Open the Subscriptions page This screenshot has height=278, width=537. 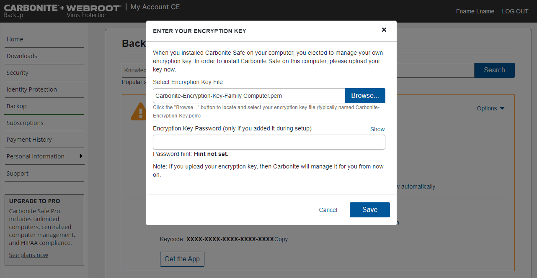point(25,123)
